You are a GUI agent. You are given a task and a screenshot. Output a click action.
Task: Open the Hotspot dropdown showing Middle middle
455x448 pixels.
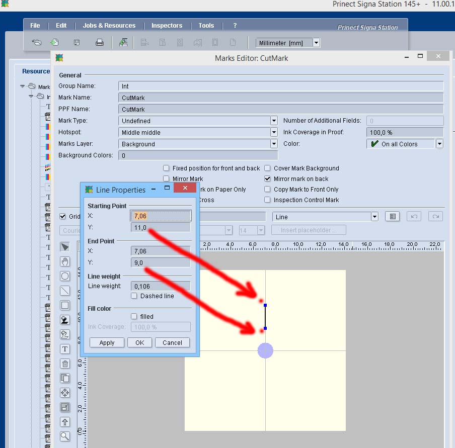pos(274,132)
